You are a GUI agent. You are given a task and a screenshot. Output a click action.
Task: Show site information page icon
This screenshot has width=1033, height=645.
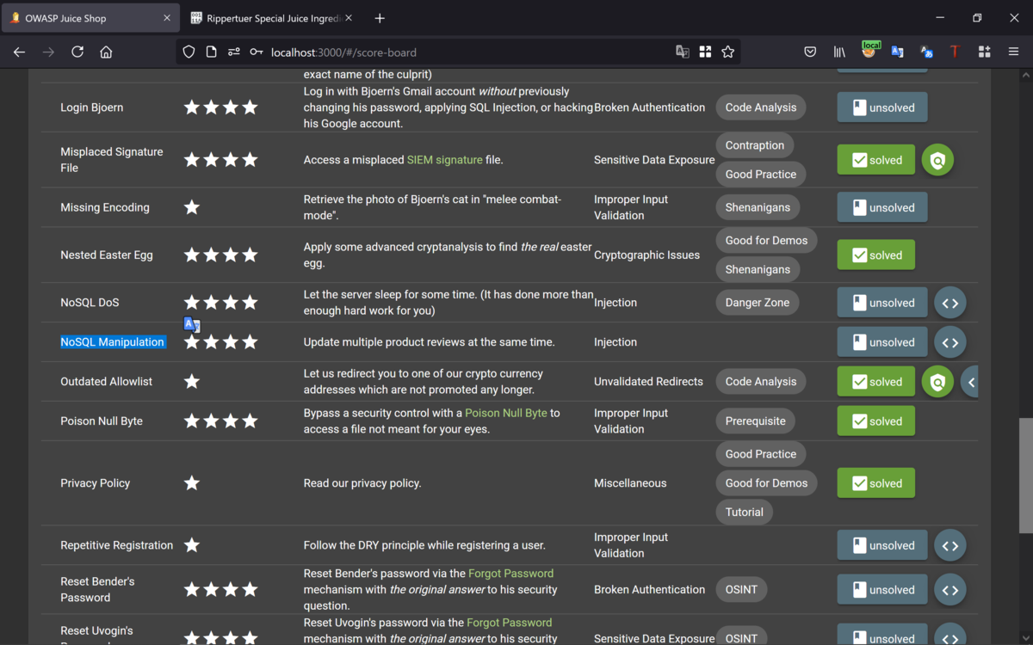click(x=212, y=52)
